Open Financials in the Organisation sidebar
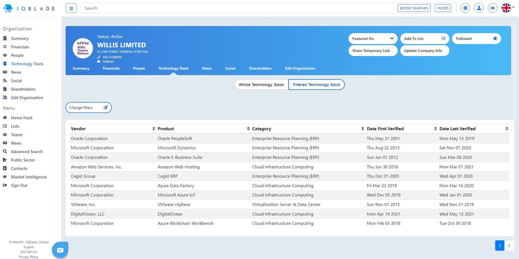 (20, 47)
